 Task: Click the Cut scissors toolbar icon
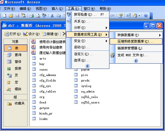52,16
